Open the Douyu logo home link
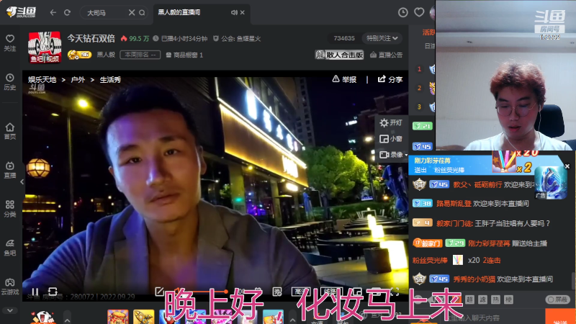 22,12
